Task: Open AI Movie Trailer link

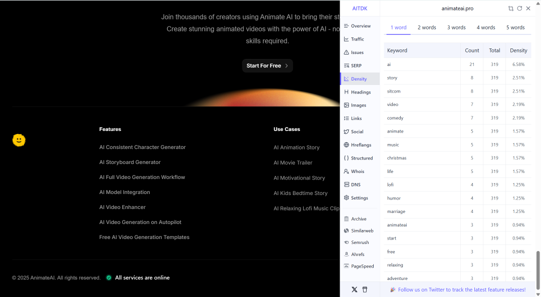Action: [293, 162]
